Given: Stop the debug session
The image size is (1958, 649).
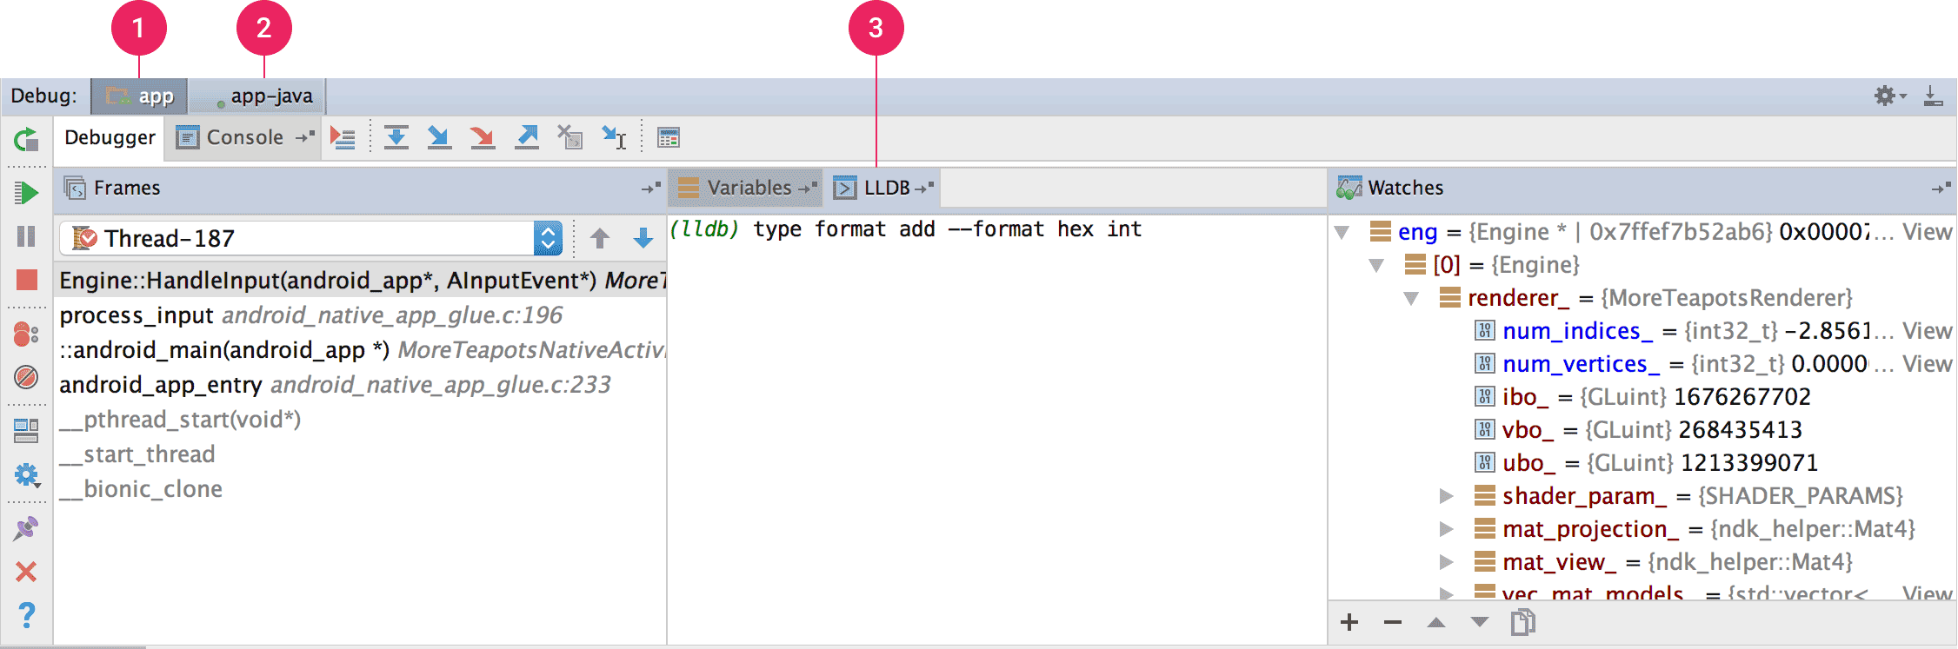Looking at the screenshot, I should point(26,280).
